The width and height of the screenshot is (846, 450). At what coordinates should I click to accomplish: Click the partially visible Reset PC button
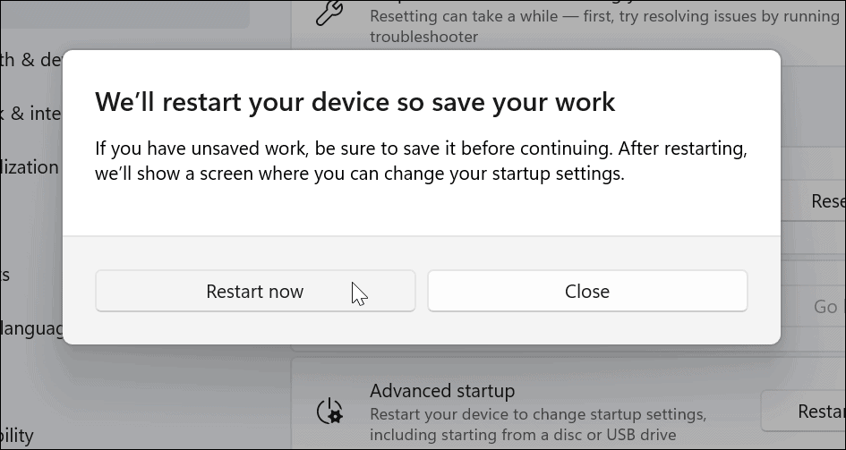point(825,201)
